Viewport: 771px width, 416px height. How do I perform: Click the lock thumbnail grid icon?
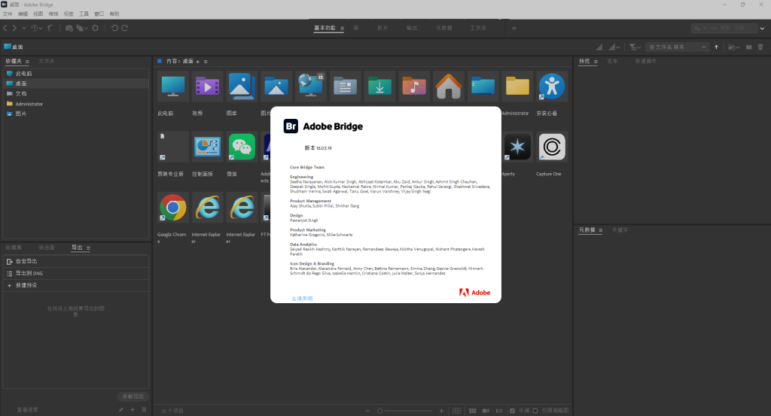click(x=457, y=411)
